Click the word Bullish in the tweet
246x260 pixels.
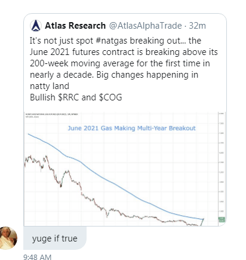pos(42,97)
